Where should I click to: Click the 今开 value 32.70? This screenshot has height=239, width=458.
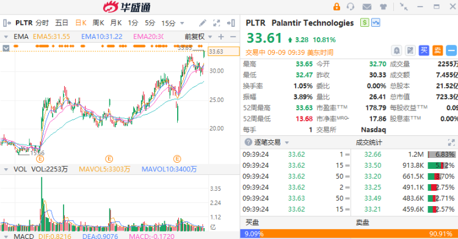point(377,64)
